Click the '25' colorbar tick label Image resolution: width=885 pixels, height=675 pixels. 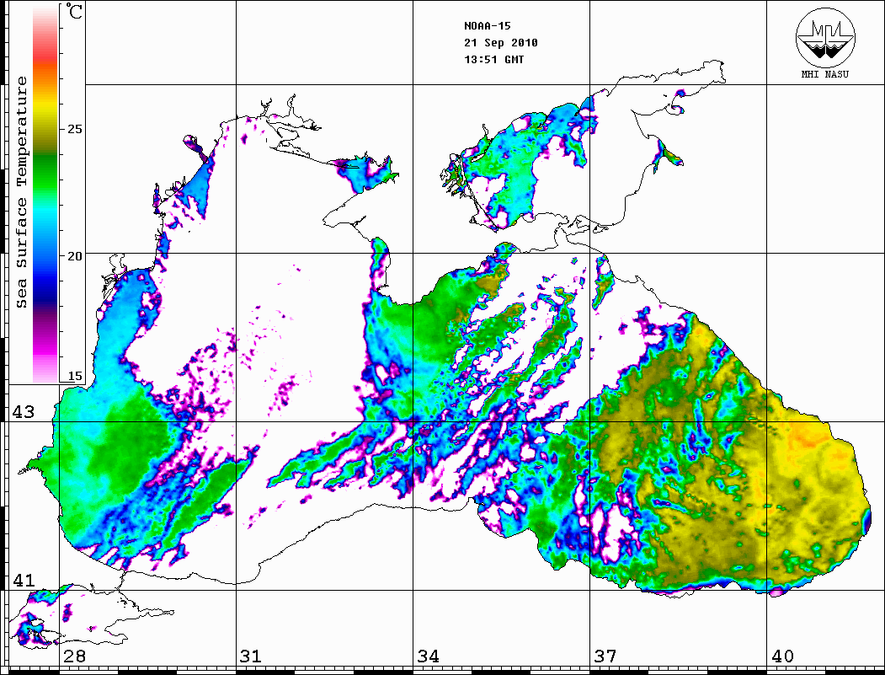[x=74, y=129]
